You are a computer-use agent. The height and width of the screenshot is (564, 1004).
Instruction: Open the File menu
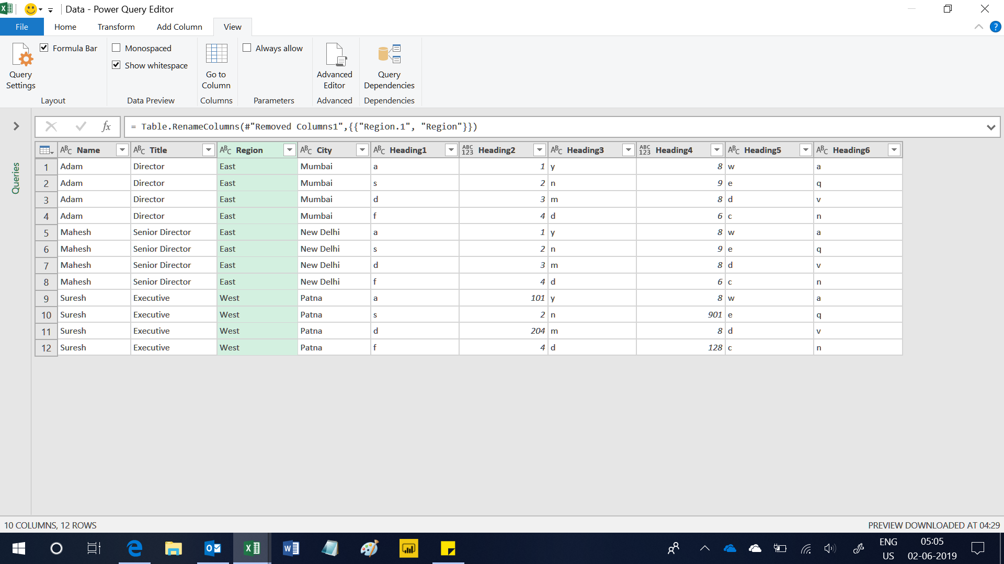(22, 27)
